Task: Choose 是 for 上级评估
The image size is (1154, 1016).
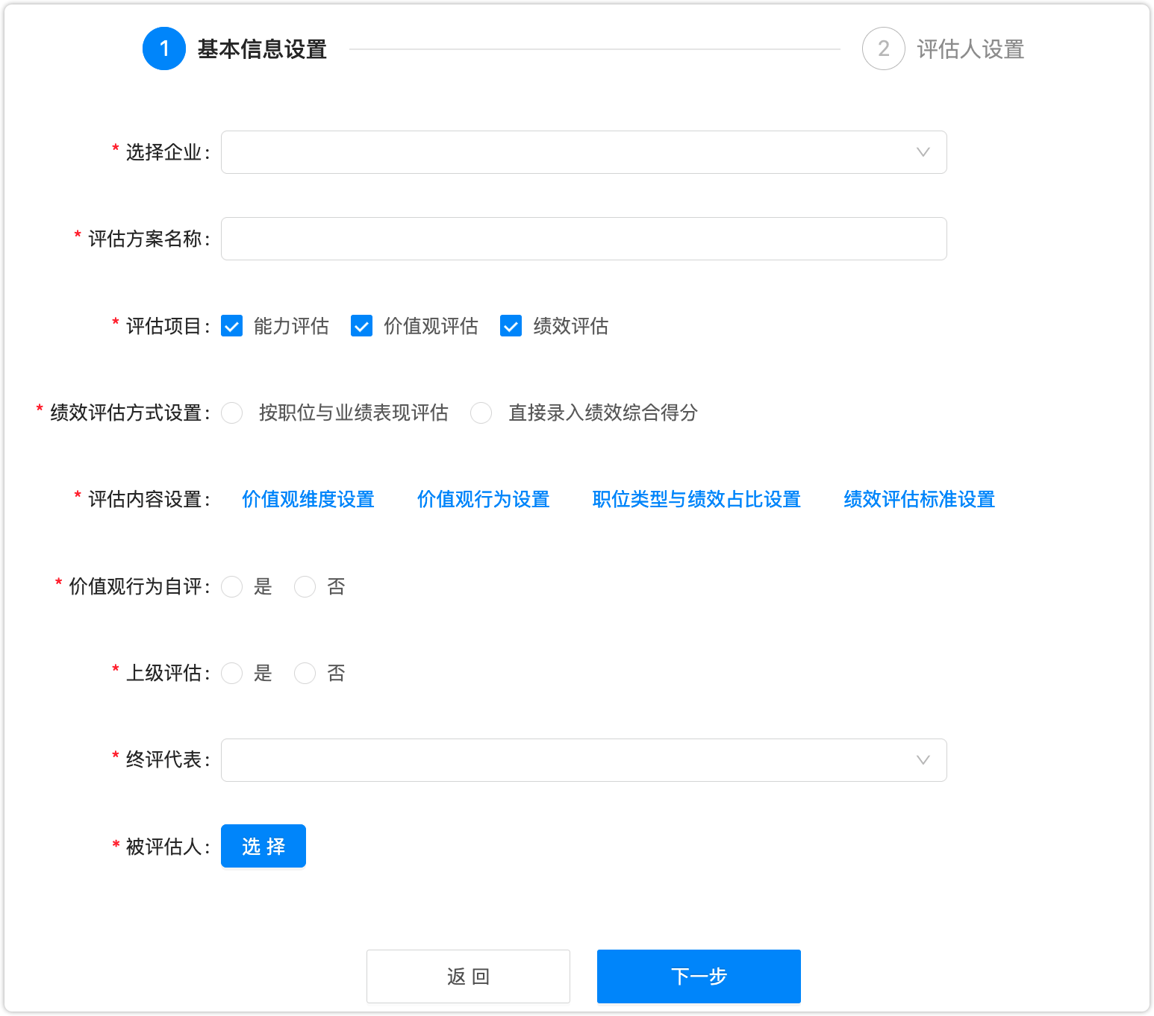Action: 232,674
